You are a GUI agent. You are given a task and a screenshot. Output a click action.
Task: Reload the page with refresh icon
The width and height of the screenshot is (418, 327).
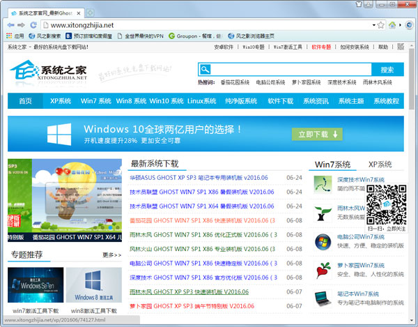33,25
